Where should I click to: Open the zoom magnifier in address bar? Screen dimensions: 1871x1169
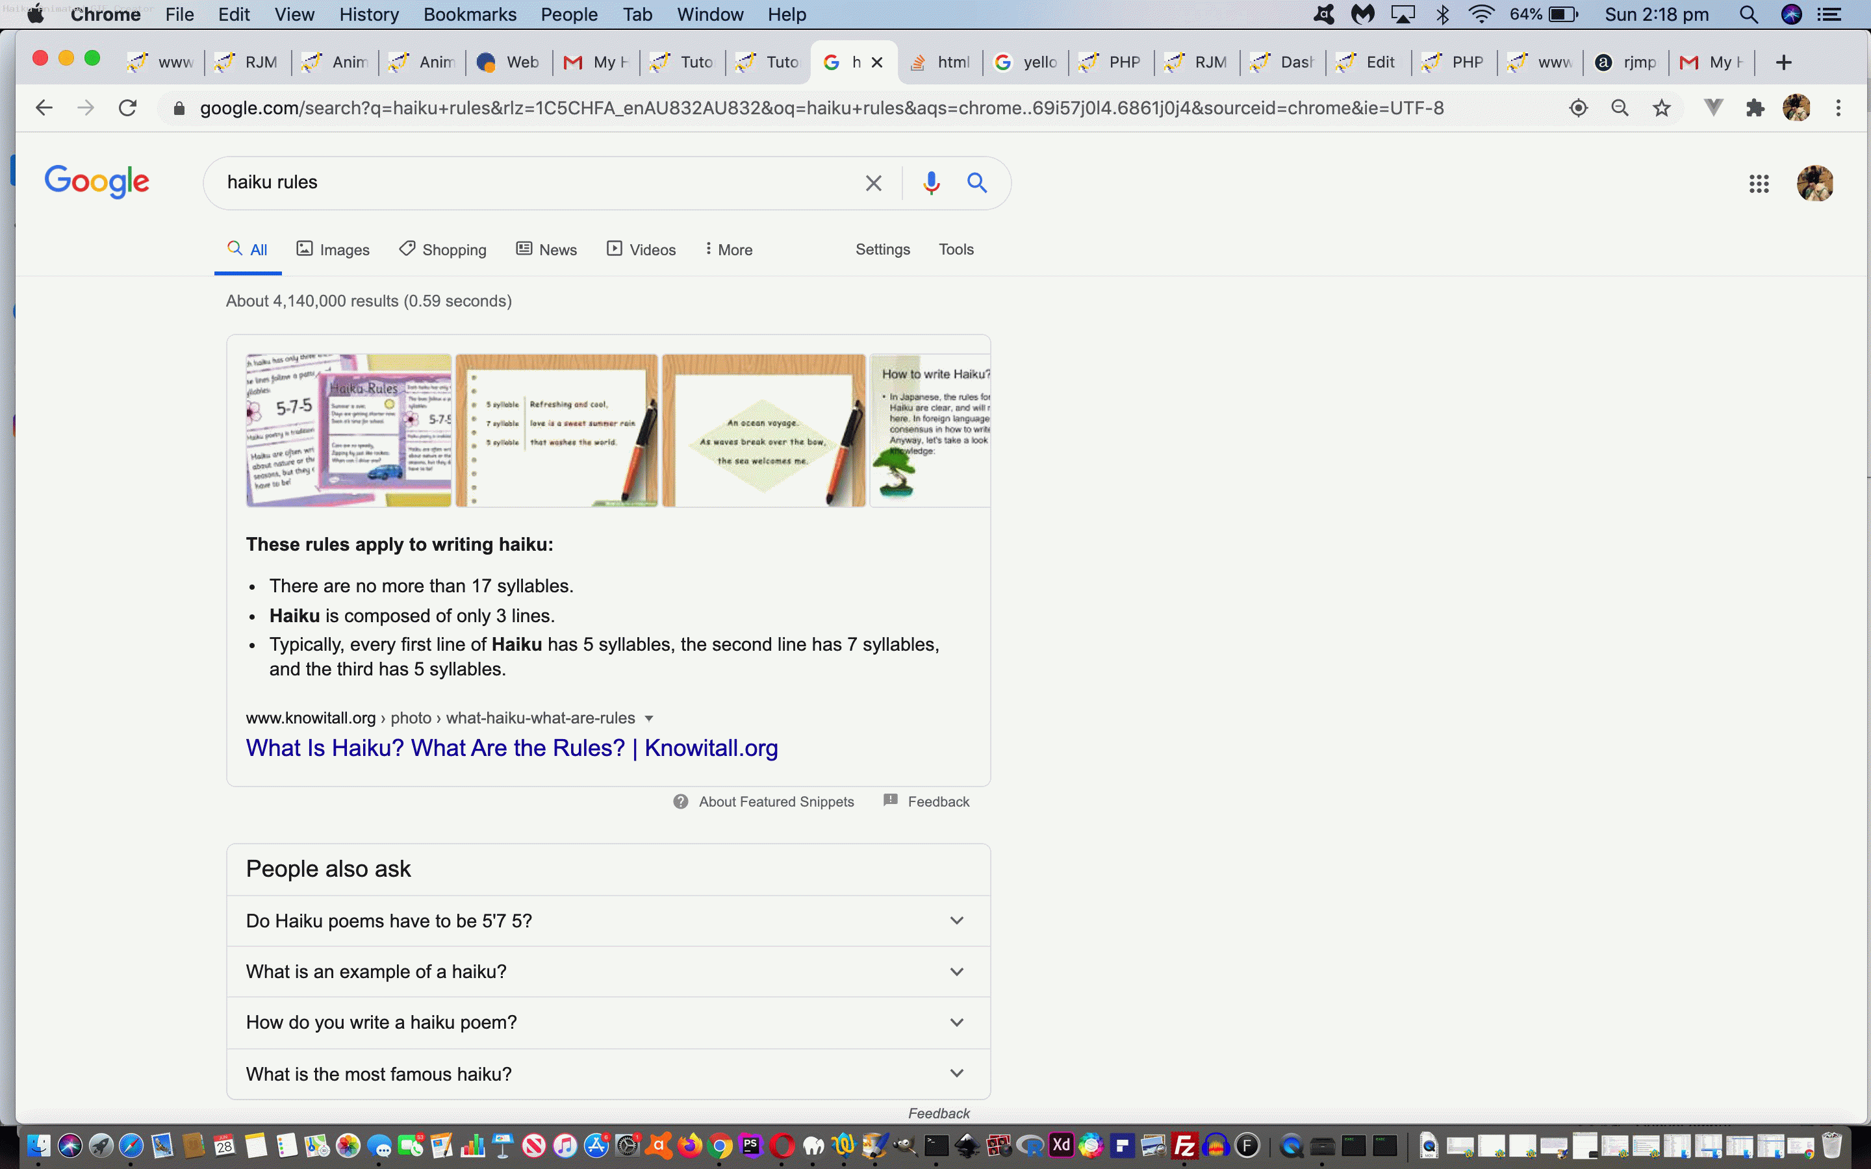(1620, 108)
